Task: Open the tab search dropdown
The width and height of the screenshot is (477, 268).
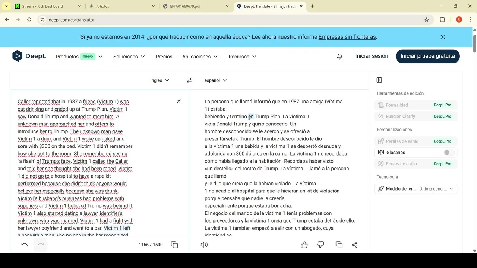Action: [x=6, y=6]
